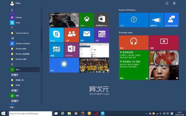Select Xbox in the app list

coord(25,70)
